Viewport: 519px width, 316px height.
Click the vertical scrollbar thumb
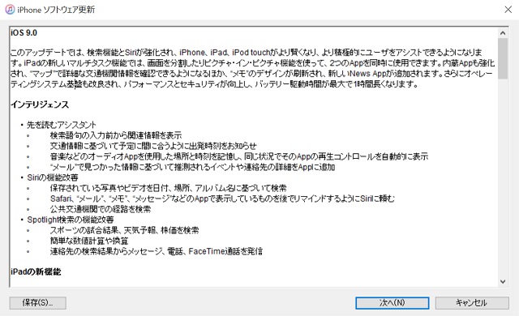click(x=503, y=58)
